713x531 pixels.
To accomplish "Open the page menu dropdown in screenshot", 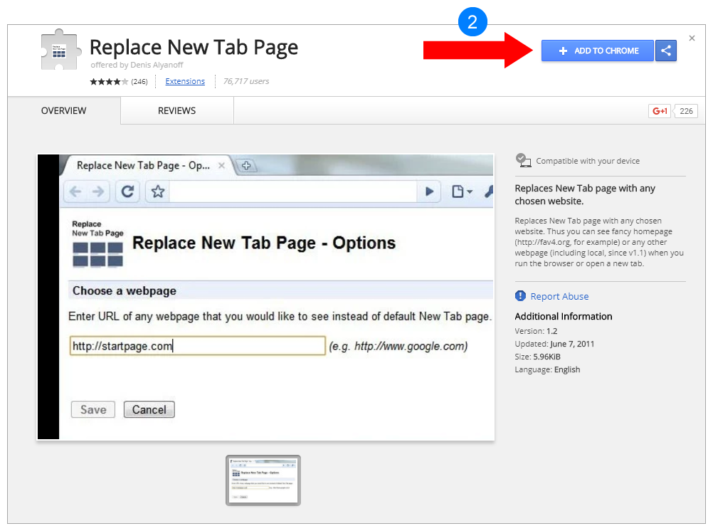I will pos(463,191).
